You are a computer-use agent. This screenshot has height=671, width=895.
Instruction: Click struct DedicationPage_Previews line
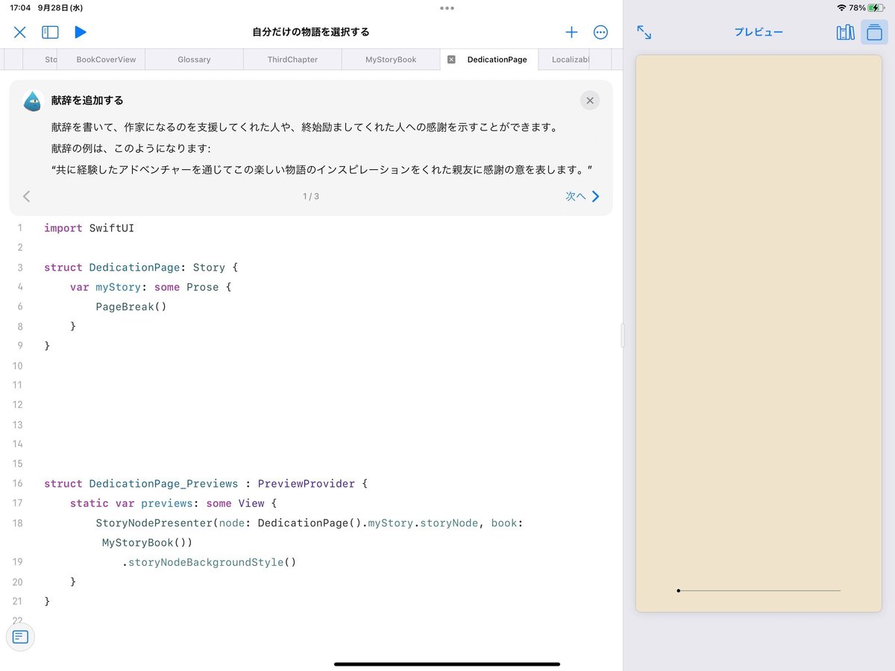[x=206, y=483]
